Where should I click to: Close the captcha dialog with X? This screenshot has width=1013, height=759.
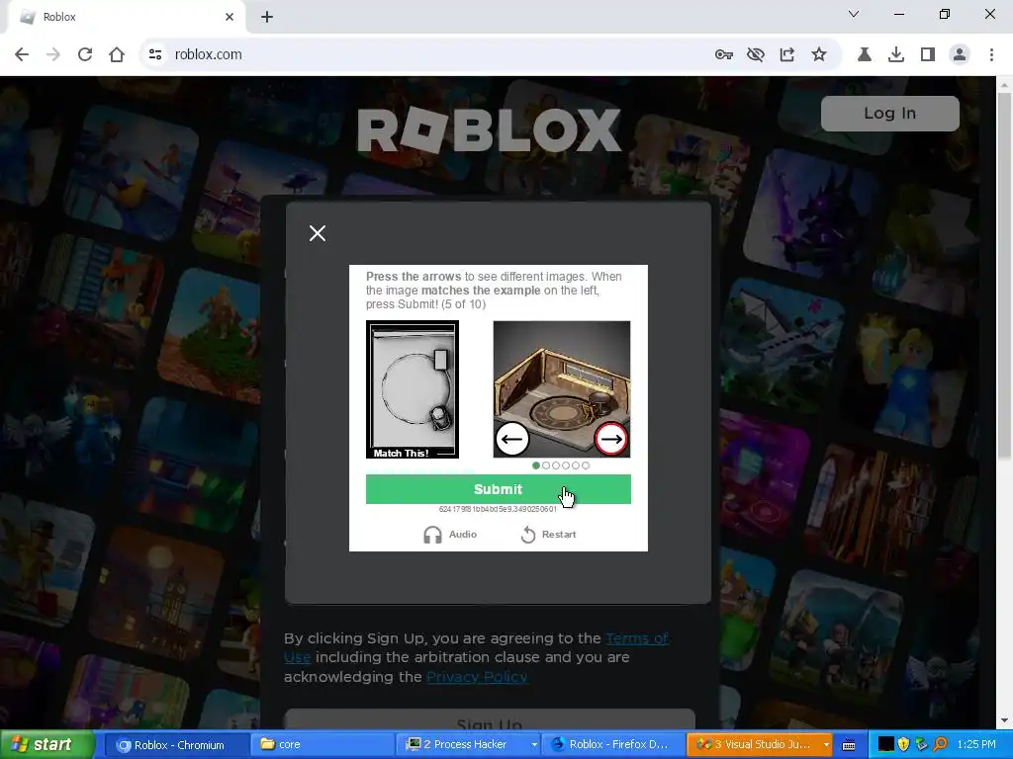318,233
